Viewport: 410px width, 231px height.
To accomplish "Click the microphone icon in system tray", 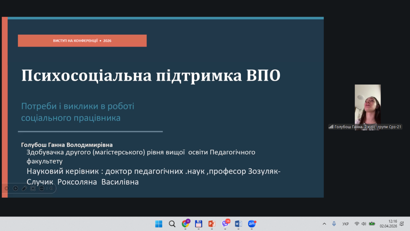I will 334,224.
